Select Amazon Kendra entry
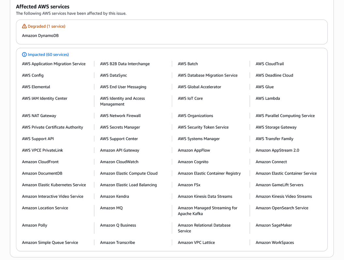 click(x=114, y=196)
